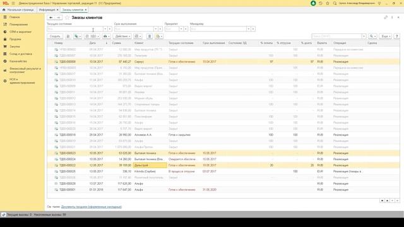Open Закупки section in sidebar

coord(15,47)
